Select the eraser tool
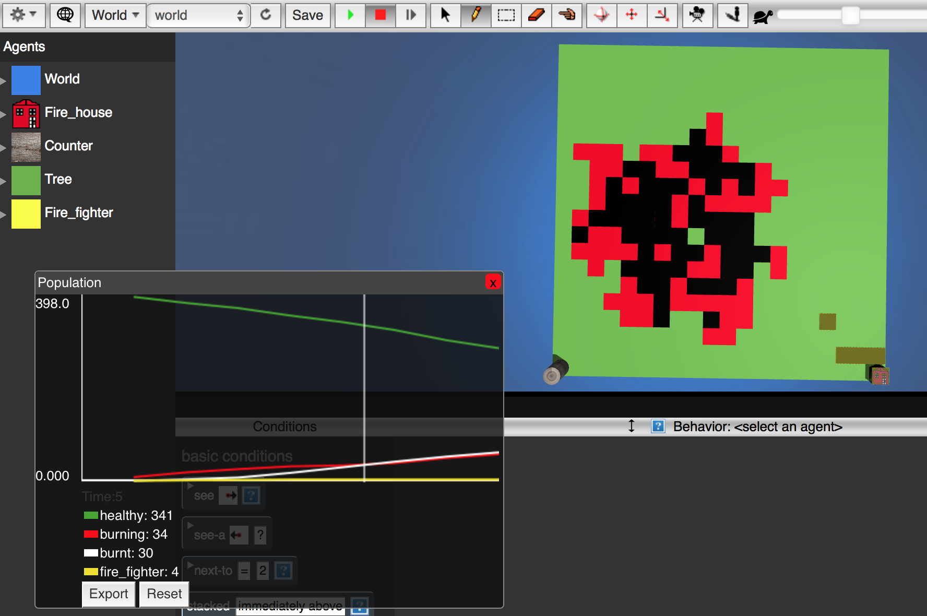 [536, 15]
